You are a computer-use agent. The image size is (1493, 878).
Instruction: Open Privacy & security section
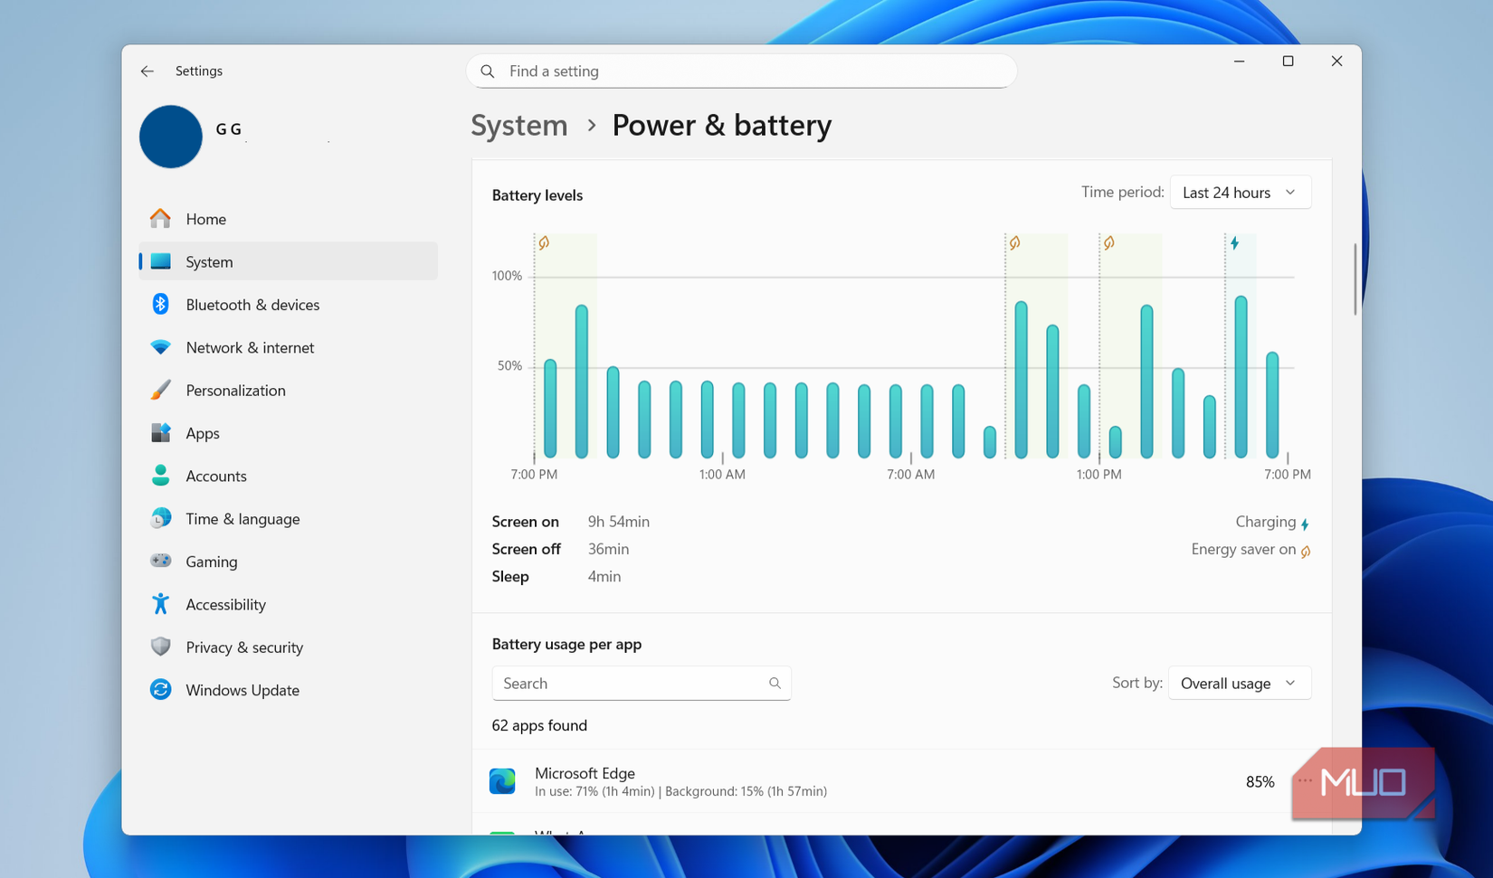288,647
